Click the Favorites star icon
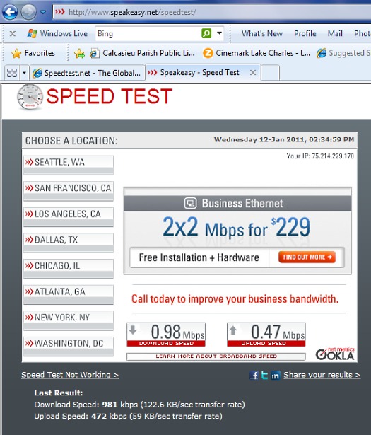Screen dimensions: 371x435 pyautogui.click(x=16, y=53)
